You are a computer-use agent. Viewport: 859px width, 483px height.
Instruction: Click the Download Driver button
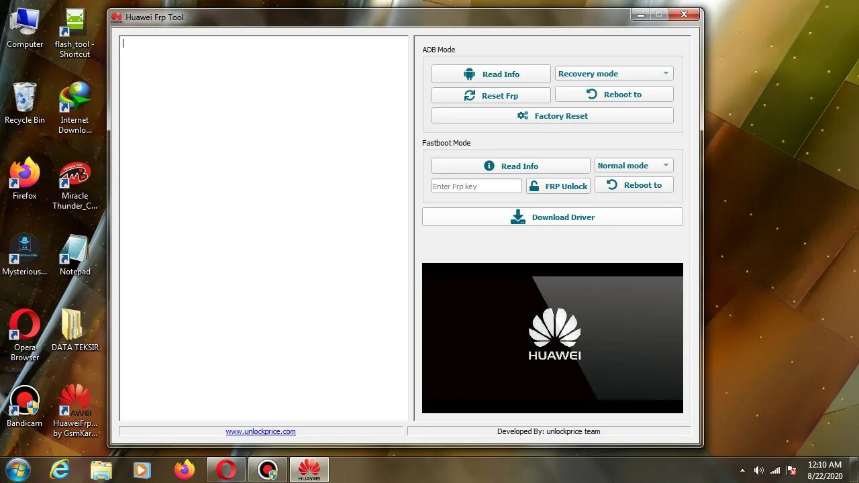coord(552,217)
